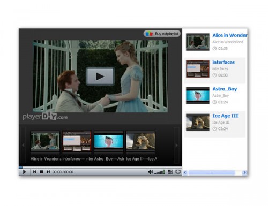Screen dimensions: 268x206
Task: Click Alice in Wonderland thumbnail in side playlist
Action: click(198, 42)
